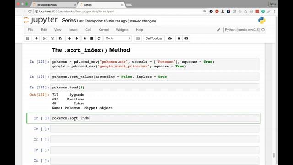Open the command palette keyboard icon

pos(138,38)
